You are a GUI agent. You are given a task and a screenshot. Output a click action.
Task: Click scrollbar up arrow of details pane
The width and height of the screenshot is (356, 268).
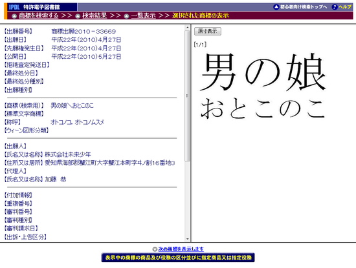[x=187, y=28]
